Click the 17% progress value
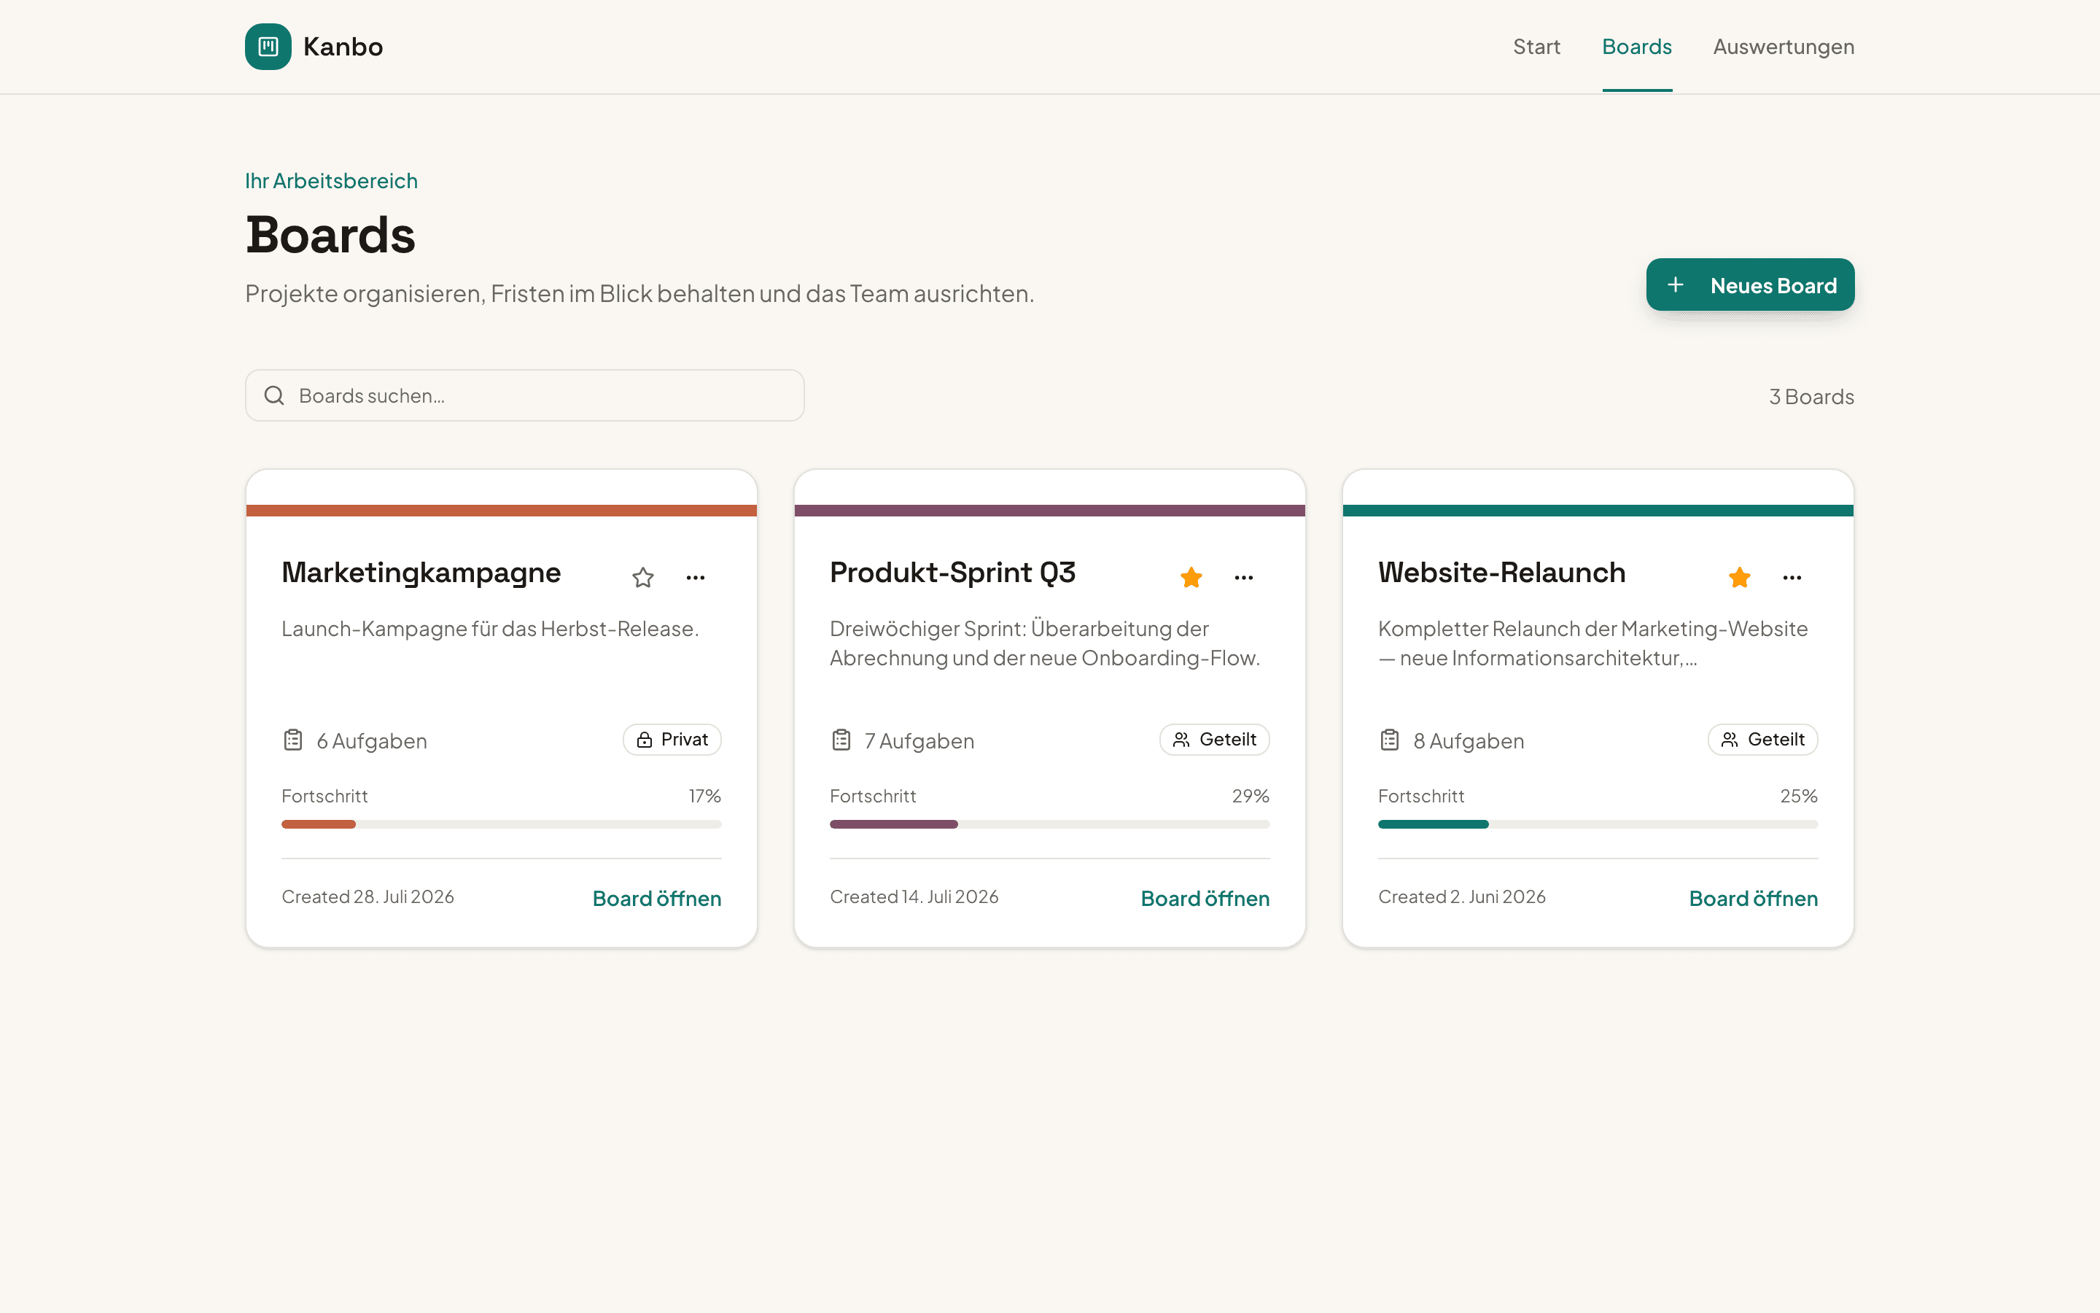The height and width of the screenshot is (1313, 2100). (706, 797)
